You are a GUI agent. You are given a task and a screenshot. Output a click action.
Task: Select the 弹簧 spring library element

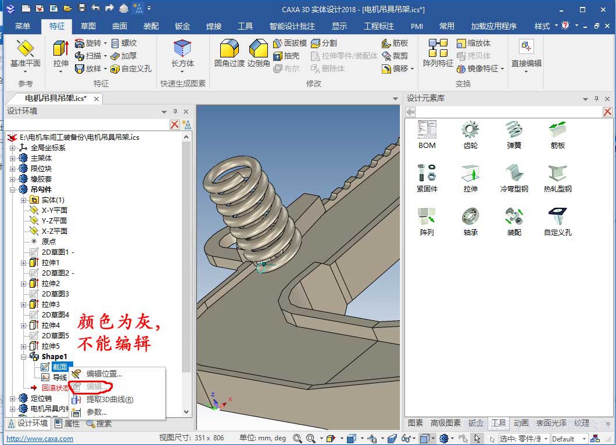[514, 135]
